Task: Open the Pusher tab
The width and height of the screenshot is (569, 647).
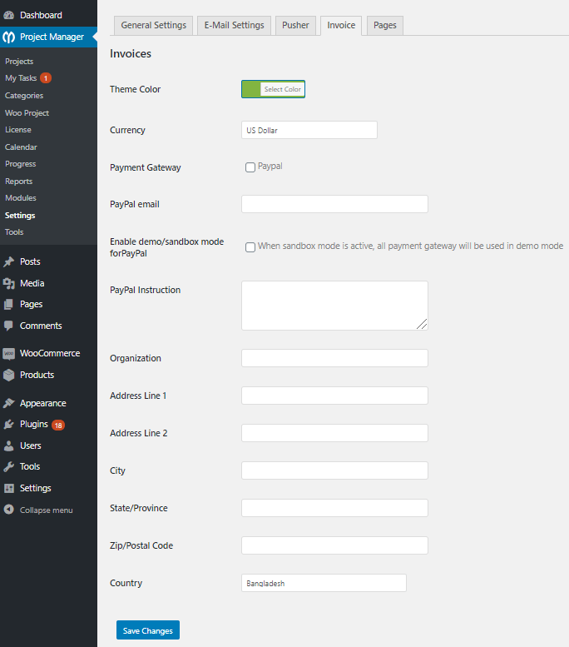Action: point(295,26)
